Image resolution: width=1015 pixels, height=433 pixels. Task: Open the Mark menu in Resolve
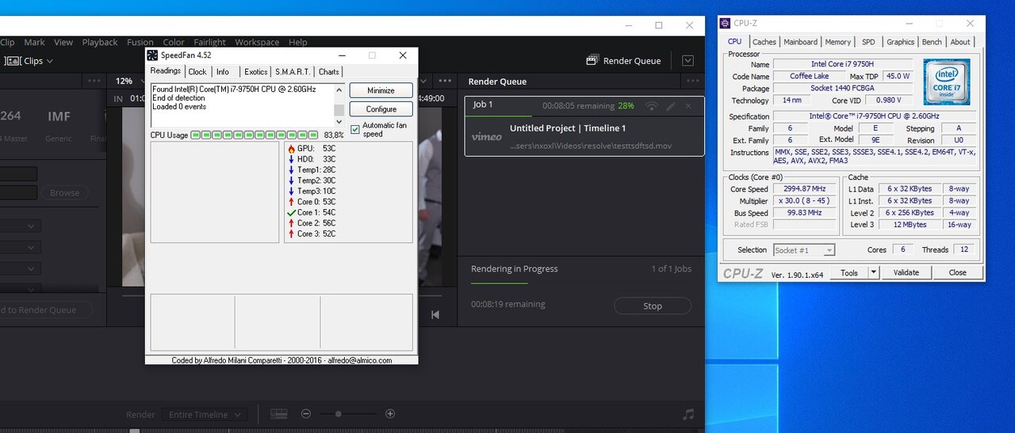tap(34, 42)
